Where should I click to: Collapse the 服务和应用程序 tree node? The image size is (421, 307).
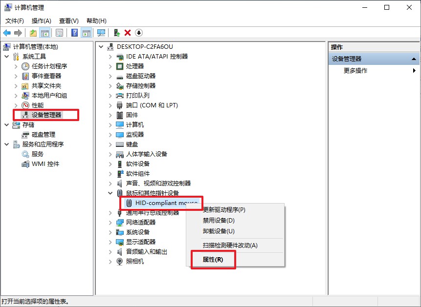coord(7,144)
